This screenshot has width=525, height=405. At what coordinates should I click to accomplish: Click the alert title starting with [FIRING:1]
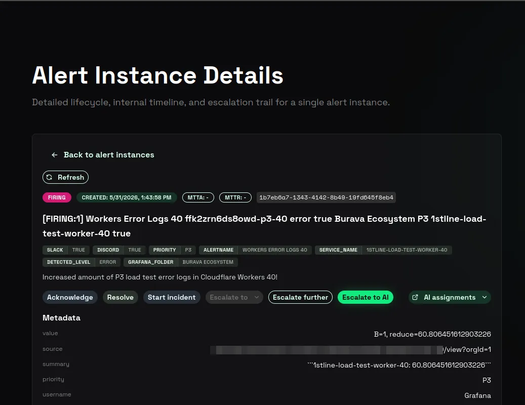click(264, 226)
